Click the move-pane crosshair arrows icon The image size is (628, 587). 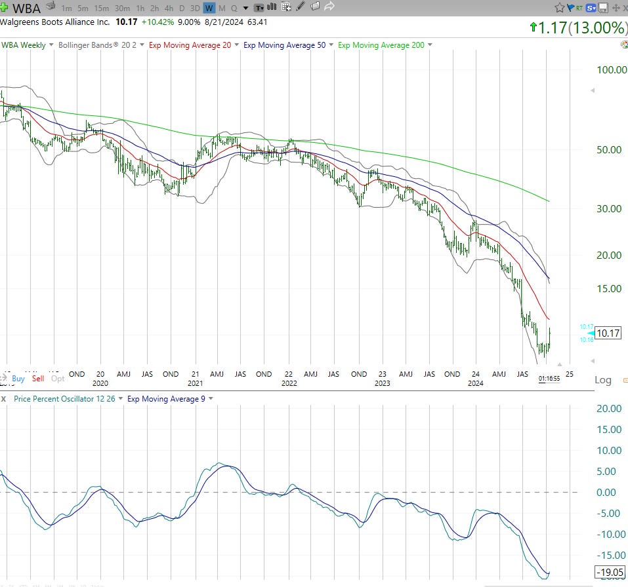616,8
